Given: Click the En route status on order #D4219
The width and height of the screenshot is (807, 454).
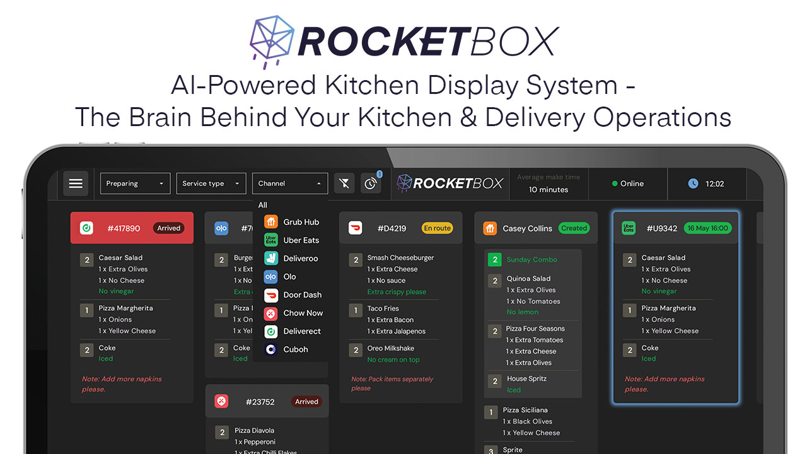Looking at the screenshot, I should tap(437, 228).
